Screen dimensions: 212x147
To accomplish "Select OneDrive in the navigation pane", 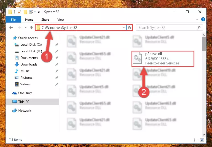I will click(x=25, y=93).
